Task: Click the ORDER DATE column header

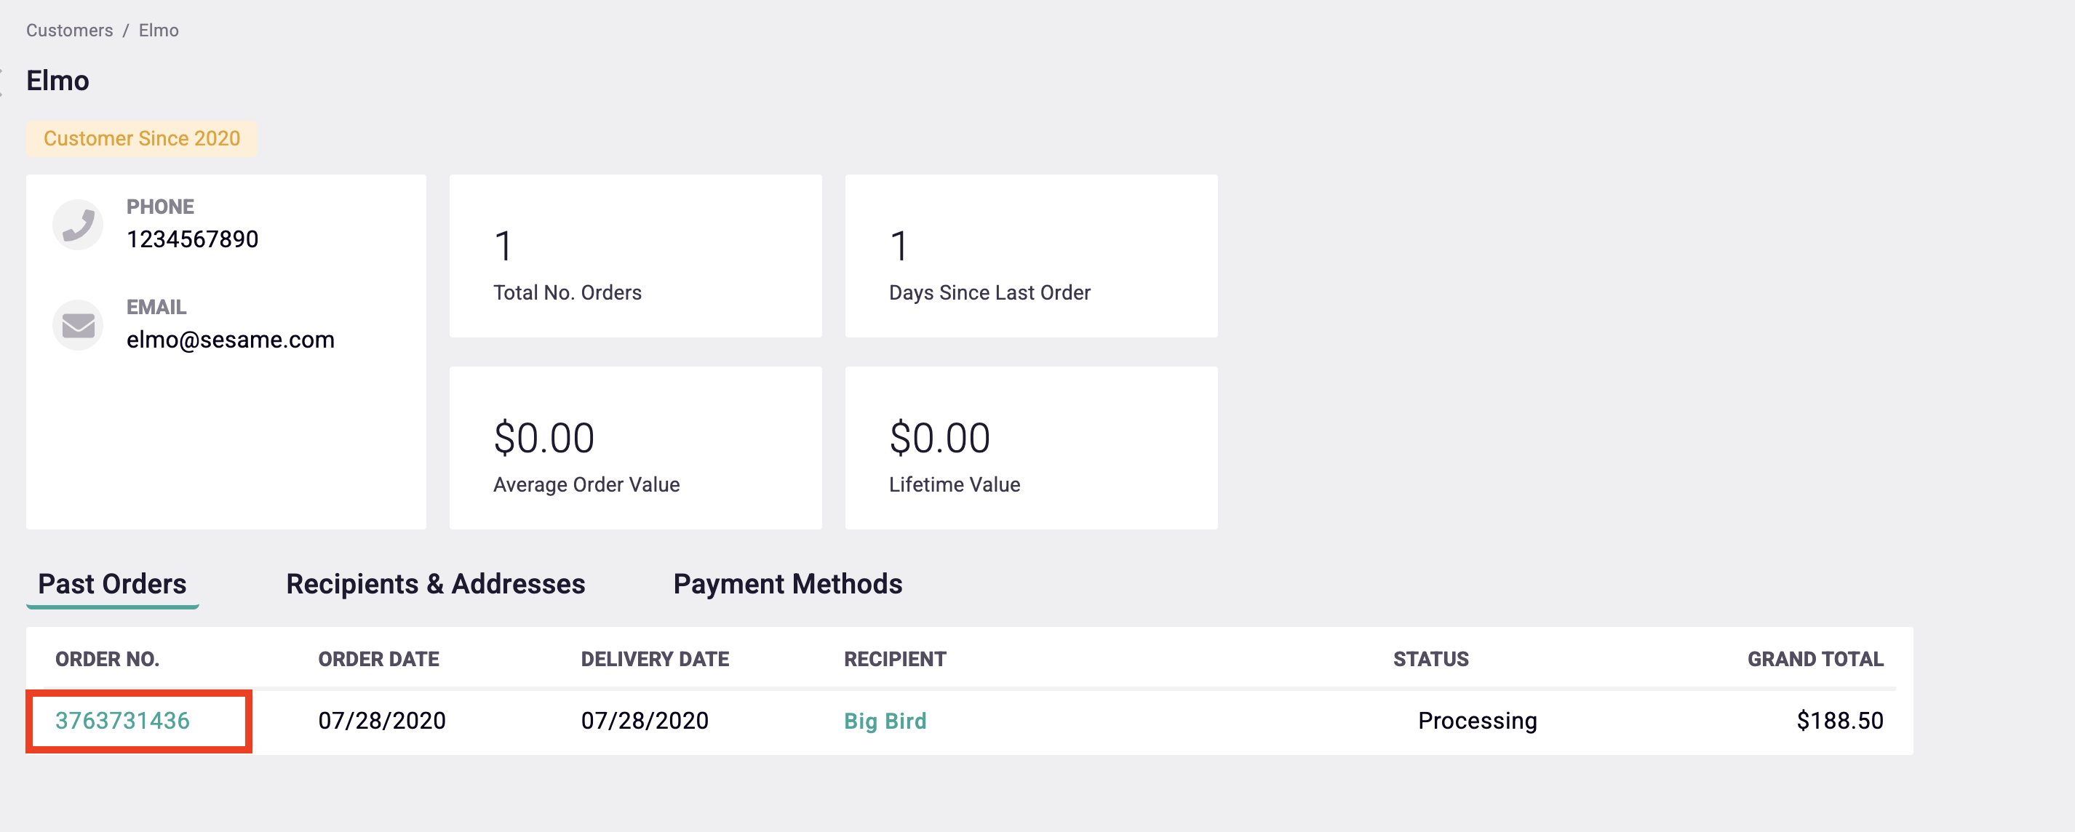Action: click(x=378, y=659)
